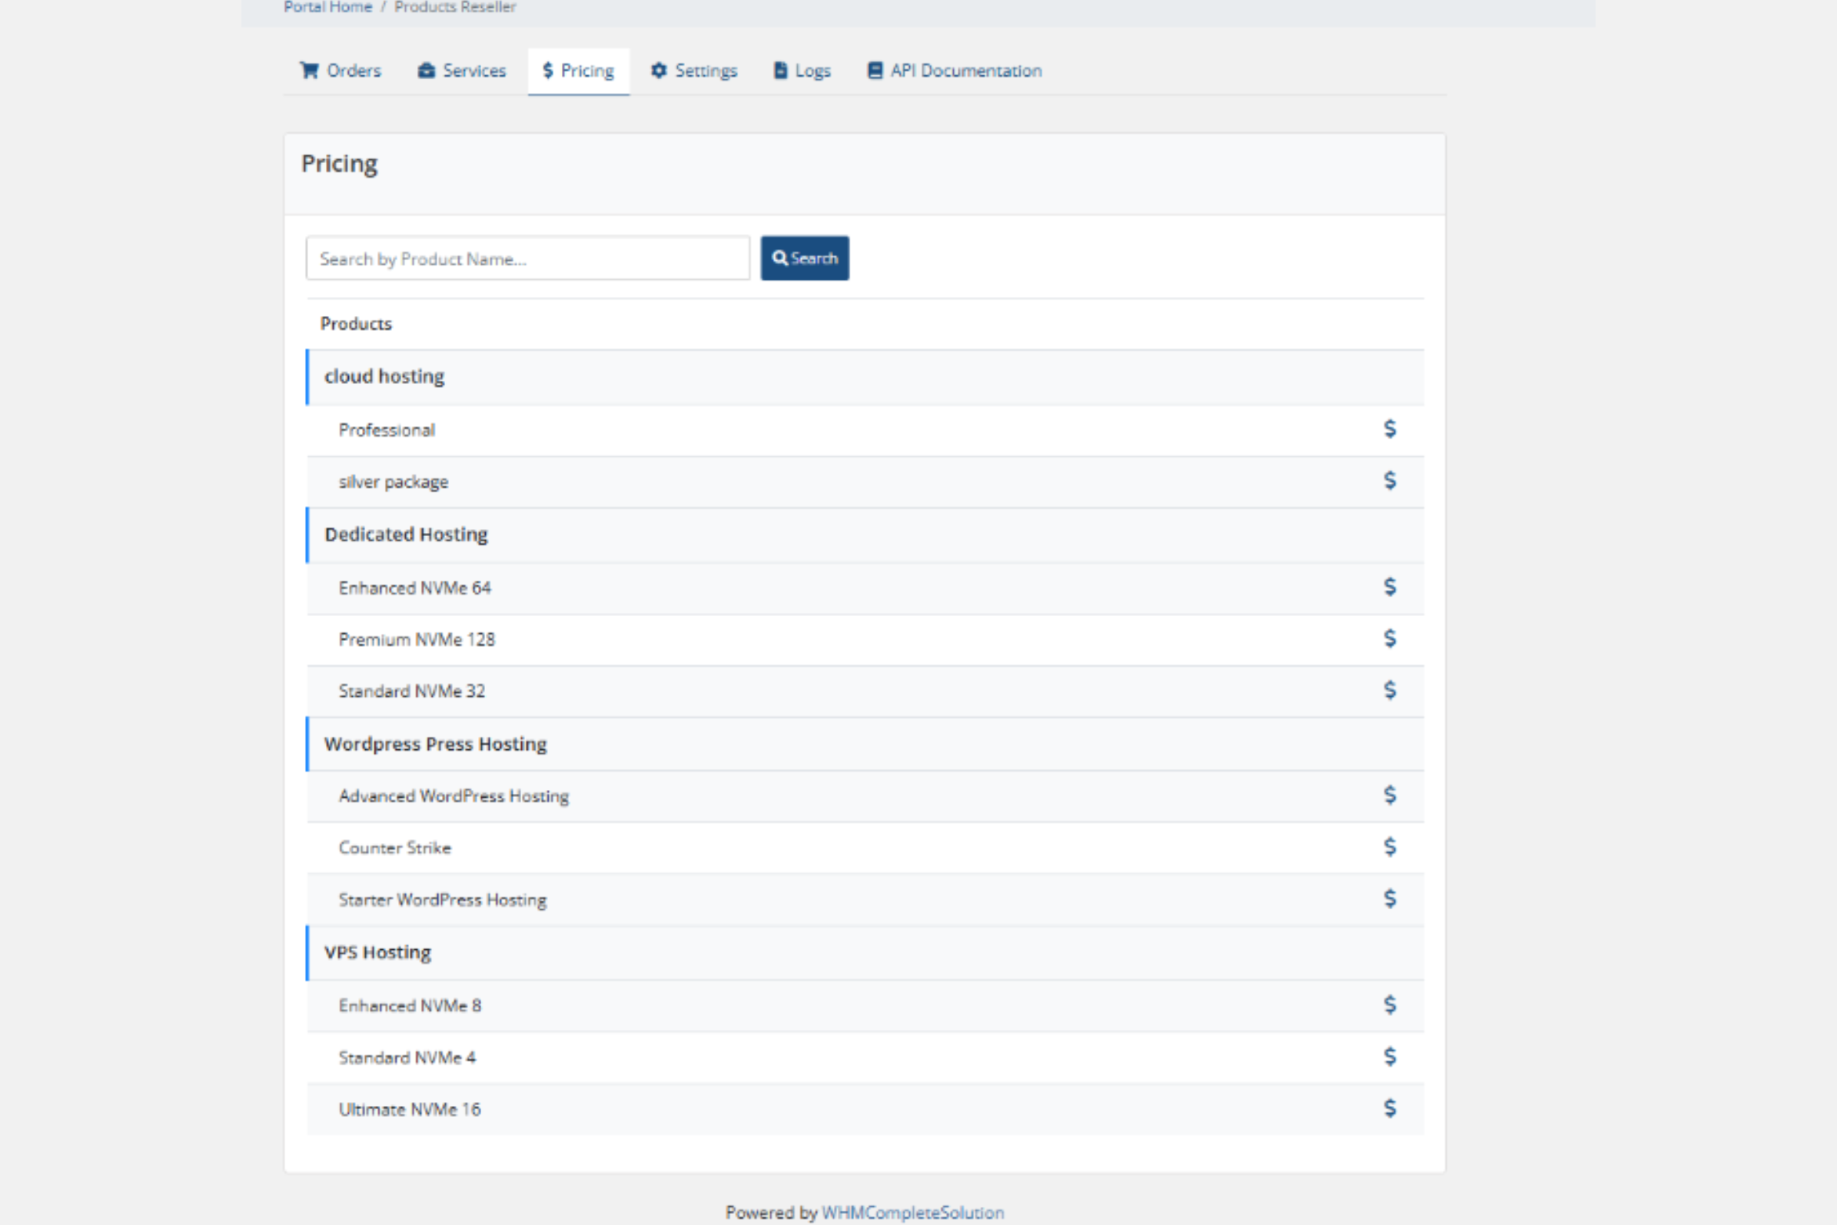View pricing for Advanced WordPress Hosting
The width and height of the screenshot is (1837, 1225).
(1389, 796)
